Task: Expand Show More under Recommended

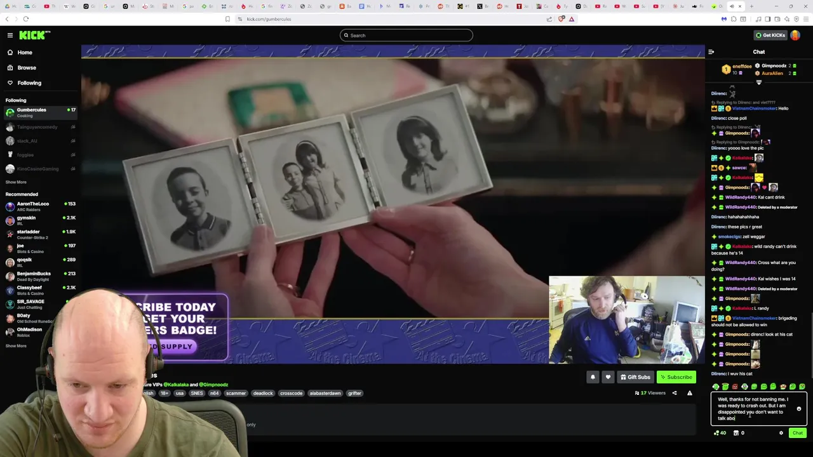Action: [x=16, y=346]
